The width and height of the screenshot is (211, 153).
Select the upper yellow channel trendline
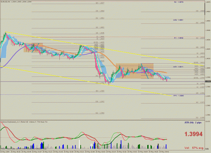pyautogui.click(x=104, y=49)
